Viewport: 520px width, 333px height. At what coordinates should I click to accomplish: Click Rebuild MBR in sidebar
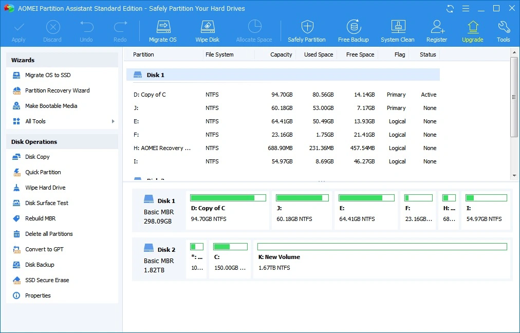pos(62,218)
